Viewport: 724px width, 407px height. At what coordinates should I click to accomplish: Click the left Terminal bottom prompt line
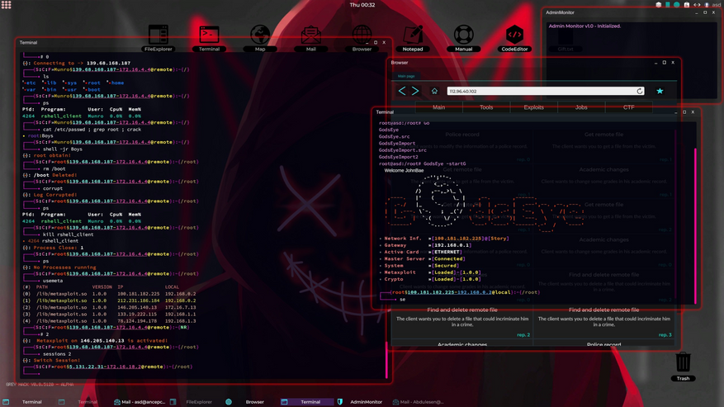tap(108, 370)
